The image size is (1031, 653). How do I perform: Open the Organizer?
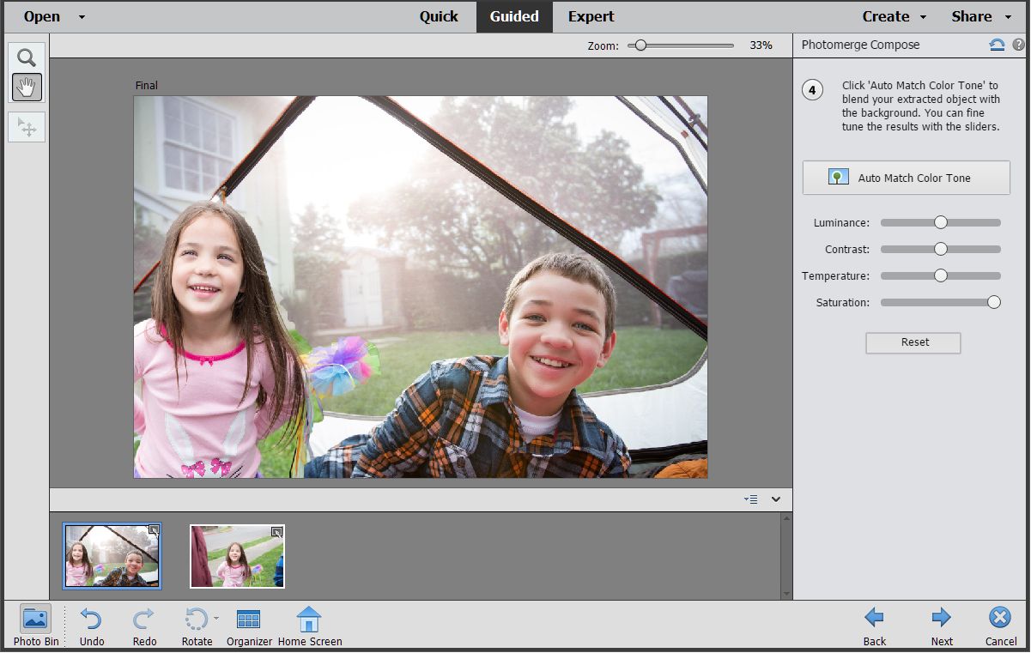[x=249, y=620]
